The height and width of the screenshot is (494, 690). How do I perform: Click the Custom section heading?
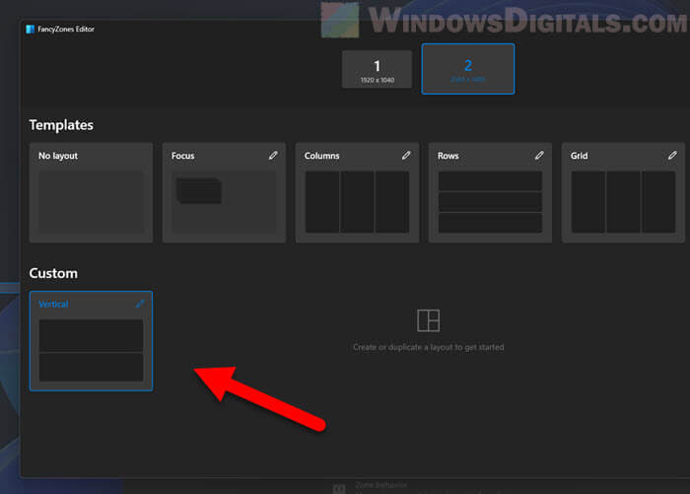(53, 273)
